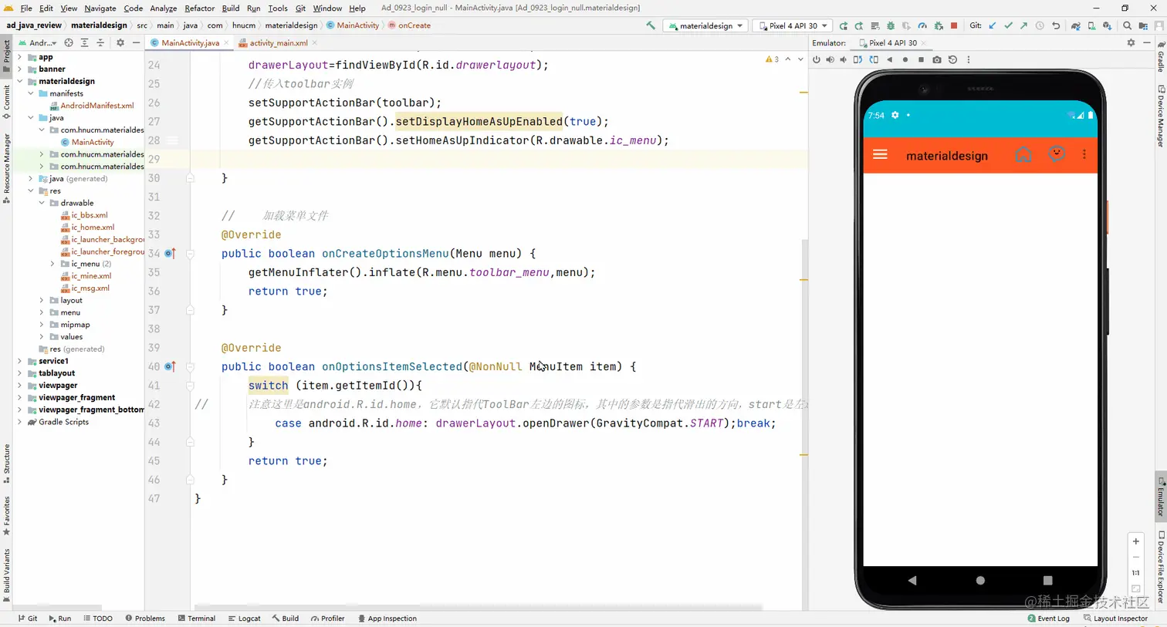
Task: Click Expand All in Project panel
Action: [x=84, y=42]
